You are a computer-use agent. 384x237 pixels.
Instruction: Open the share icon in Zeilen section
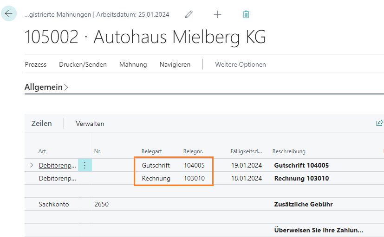coord(379,123)
